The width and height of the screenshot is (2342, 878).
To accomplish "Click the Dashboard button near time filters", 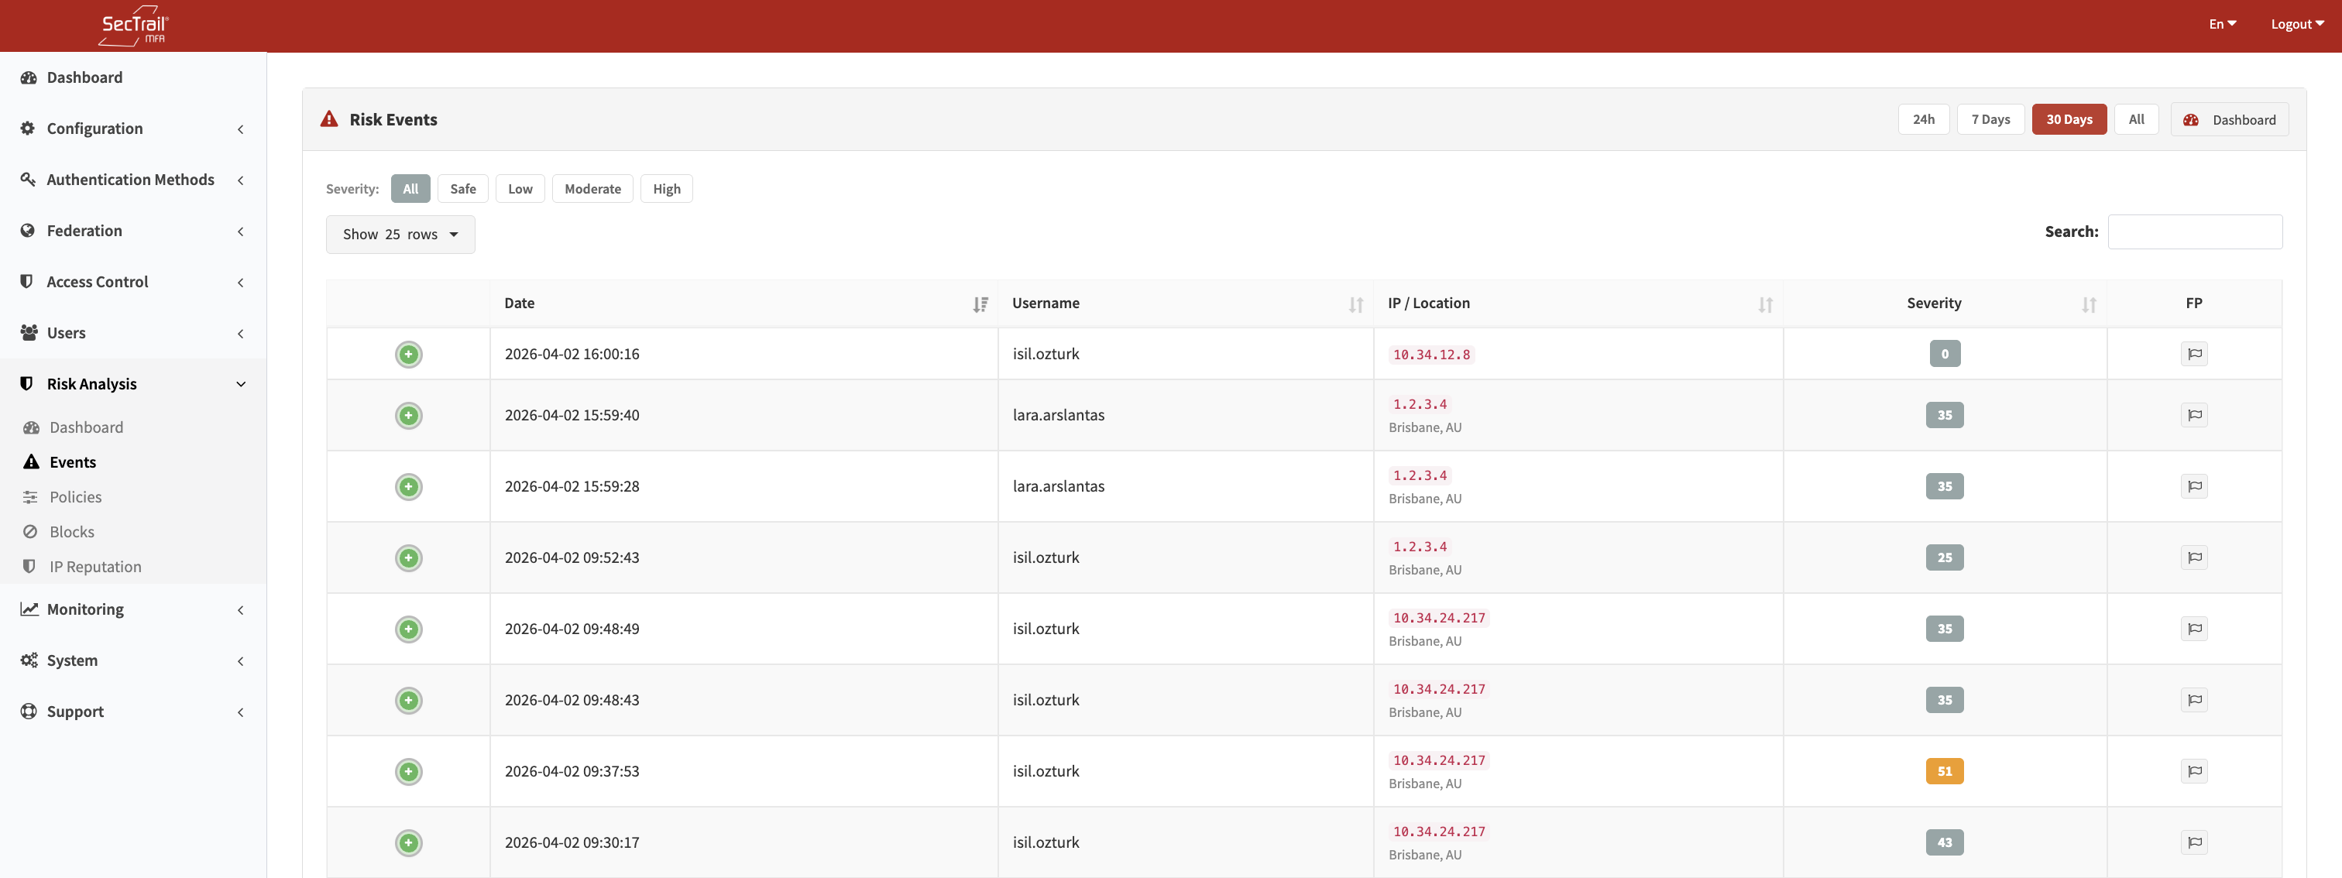I will (2230, 119).
